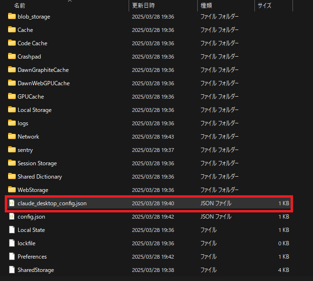Click the Network folder icon
This screenshot has height=281, width=313.
coord(12,137)
